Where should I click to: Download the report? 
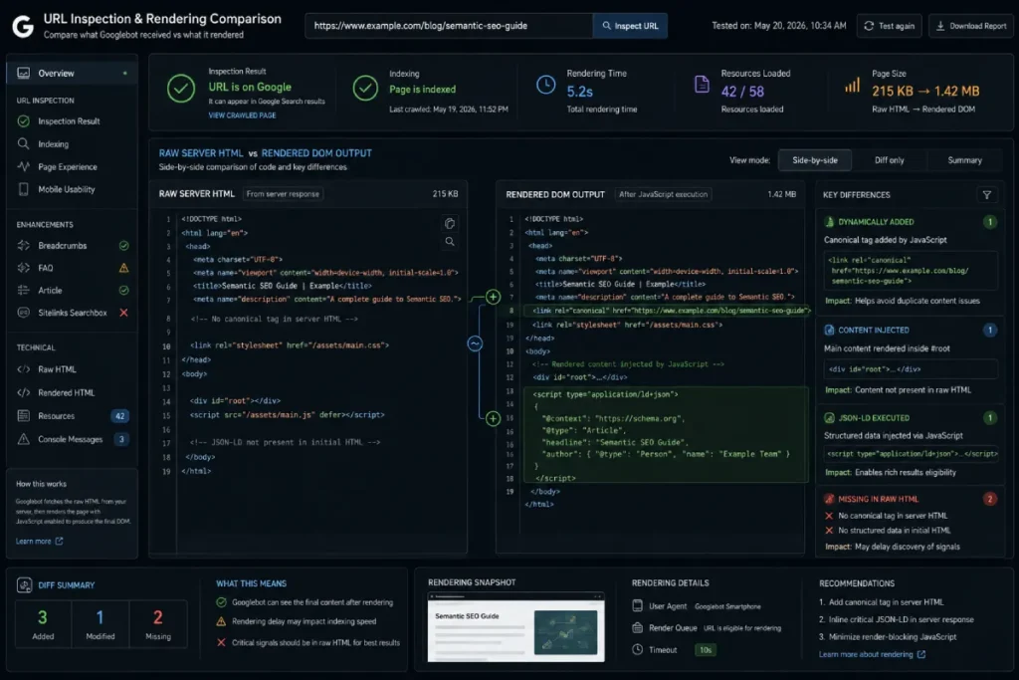point(971,26)
